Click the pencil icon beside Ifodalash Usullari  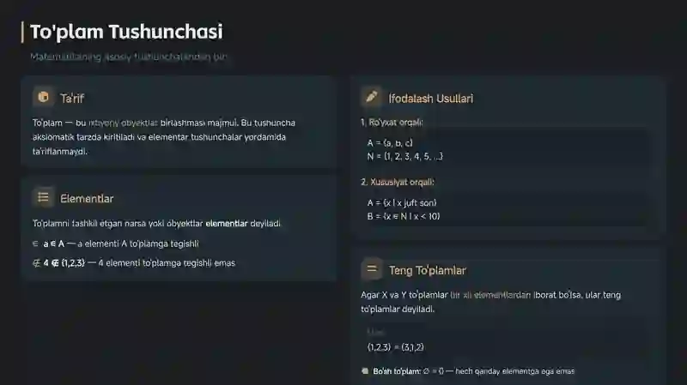tap(372, 97)
